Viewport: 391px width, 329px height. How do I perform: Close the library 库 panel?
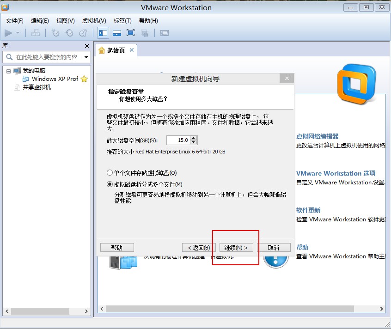tap(87, 46)
